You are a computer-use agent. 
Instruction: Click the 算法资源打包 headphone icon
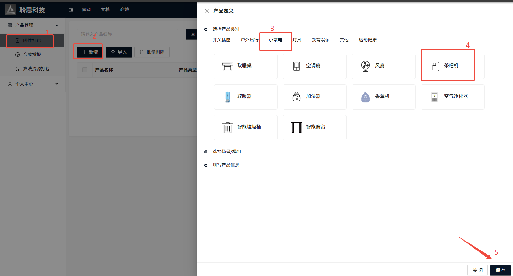point(18,69)
